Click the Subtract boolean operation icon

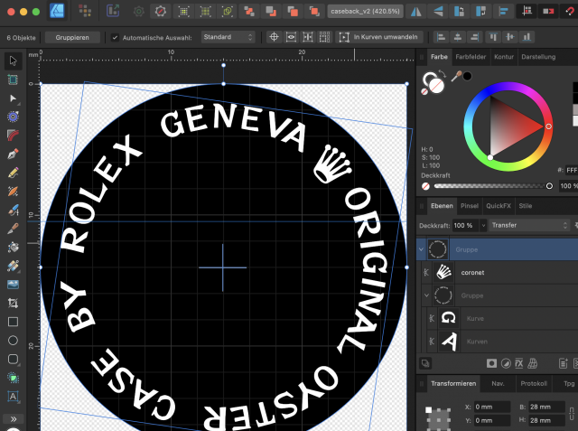point(271,12)
